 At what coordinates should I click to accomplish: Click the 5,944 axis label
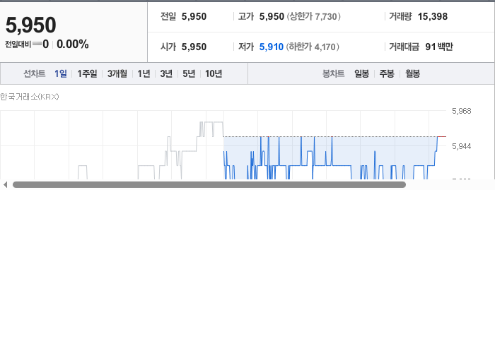462,146
